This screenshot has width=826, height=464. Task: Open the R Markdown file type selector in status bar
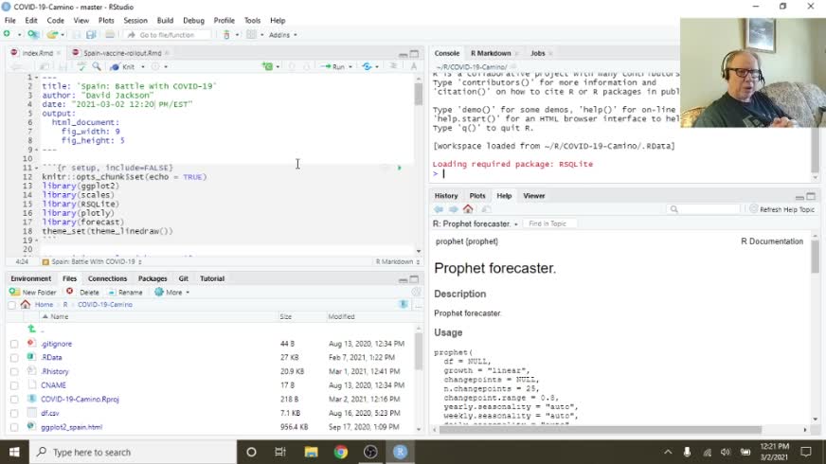coord(397,261)
